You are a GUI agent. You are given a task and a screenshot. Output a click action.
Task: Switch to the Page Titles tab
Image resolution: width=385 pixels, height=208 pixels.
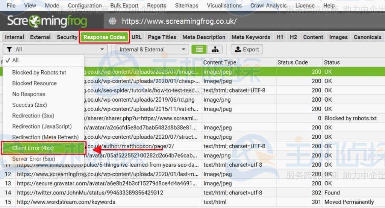pyautogui.click(x=162, y=37)
